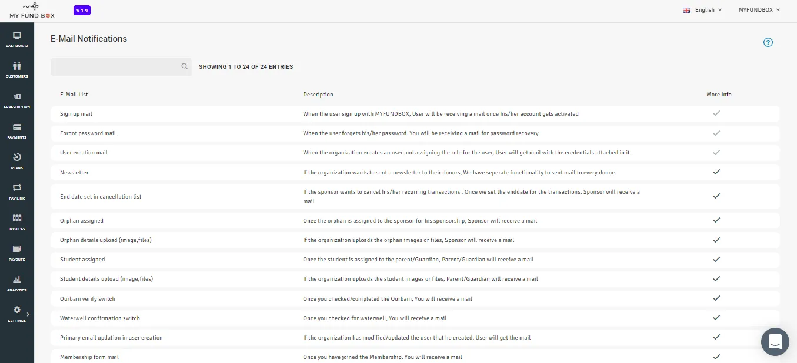Click the Showing 1 to 24 entries text
The width and height of the screenshot is (797, 363).
click(x=246, y=67)
